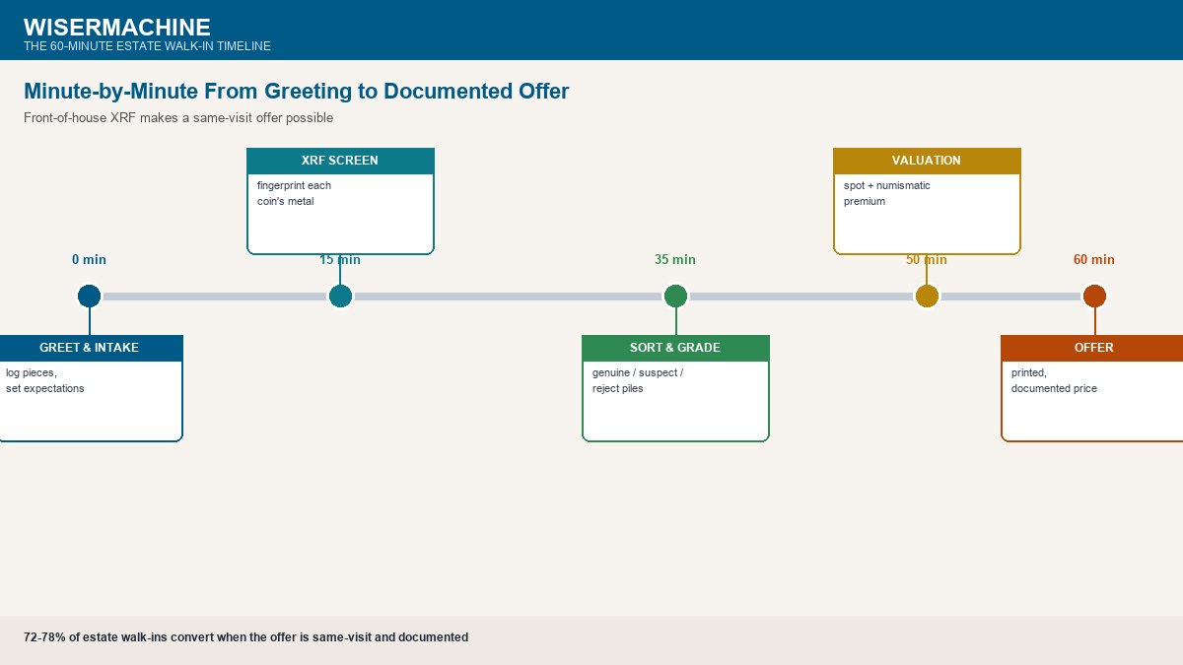This screenshot has height=665, width=1183.
Task: Click "log pieces, set expectations" text
Action: 45,381
